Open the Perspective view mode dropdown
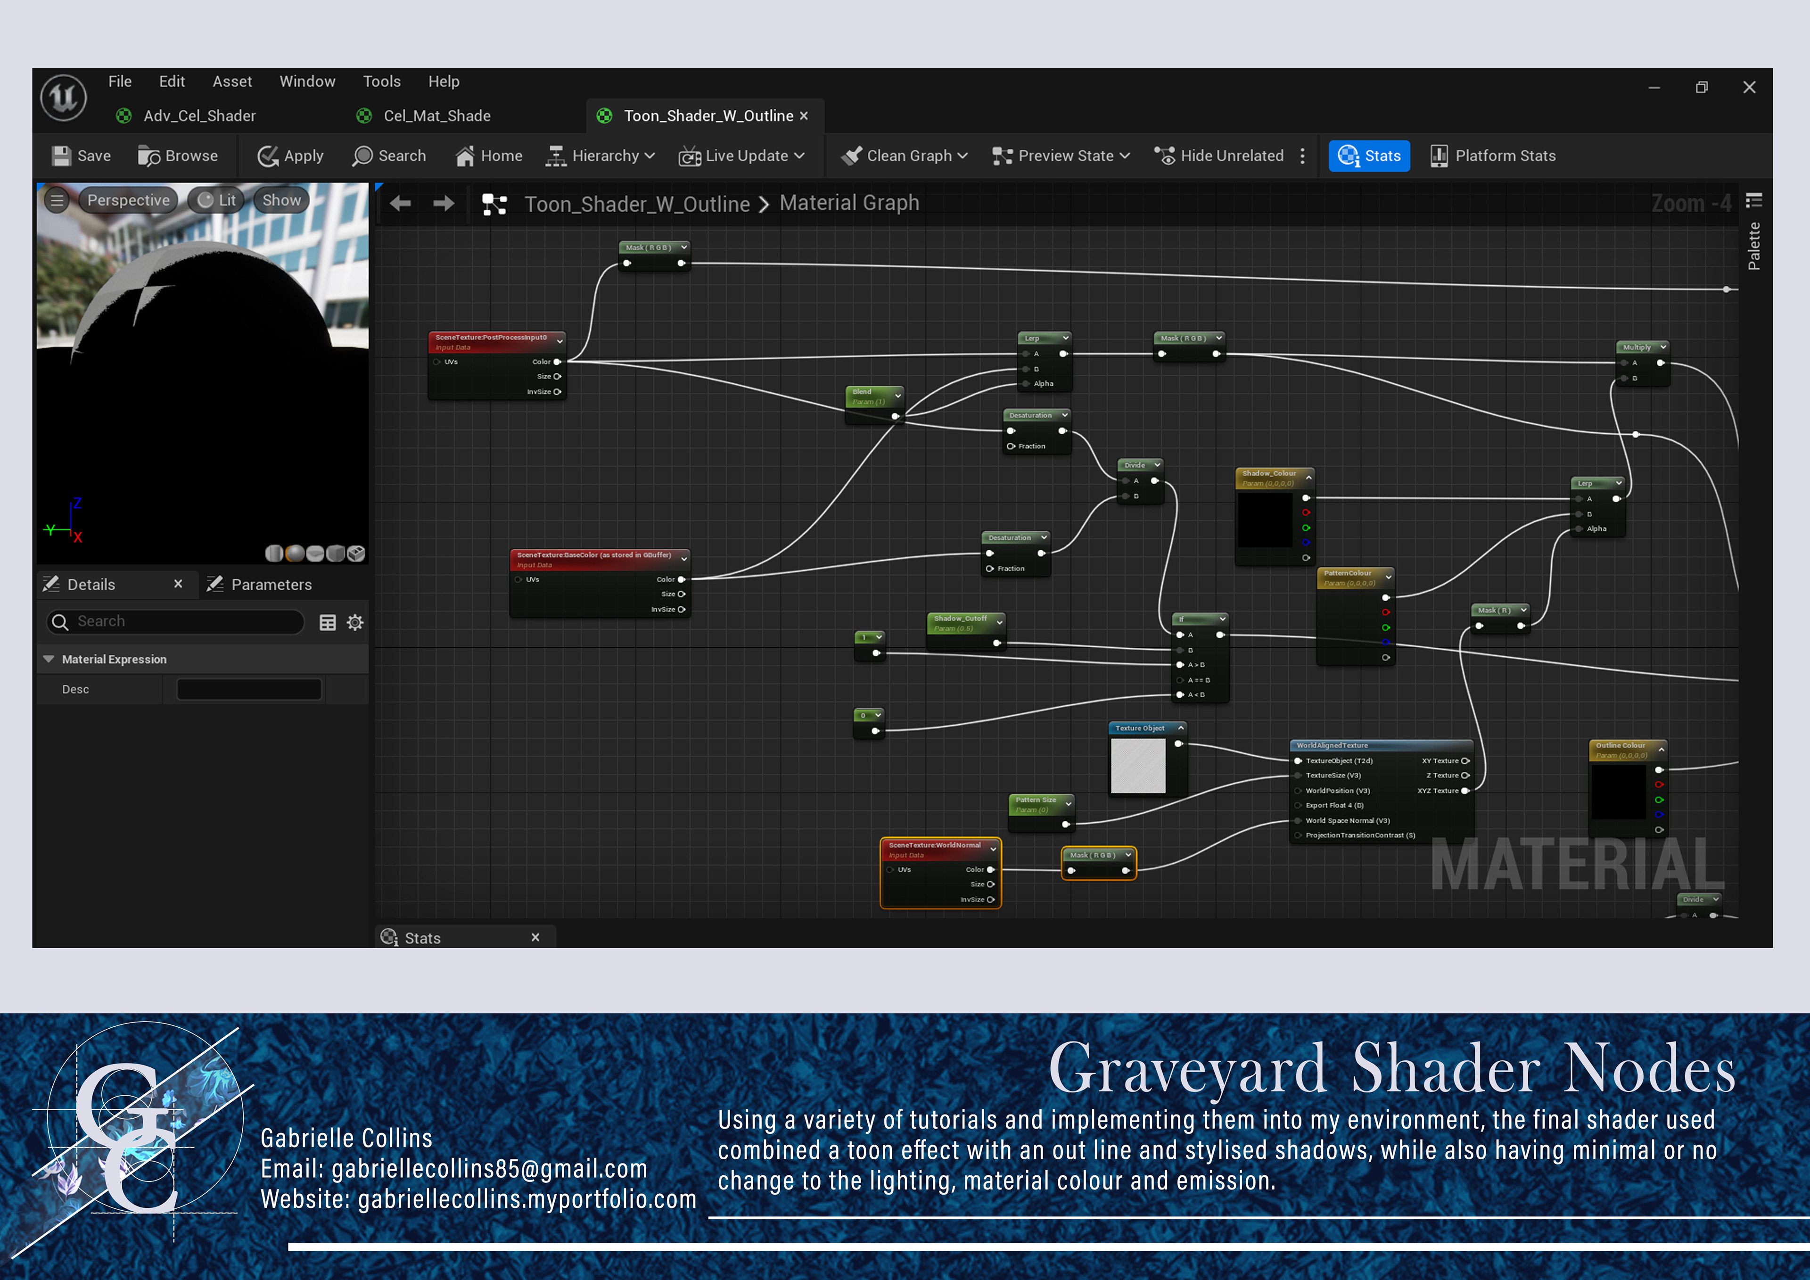Image resolution: width=1810 pixels, height=1280 pixels. (x=129, y=200)
